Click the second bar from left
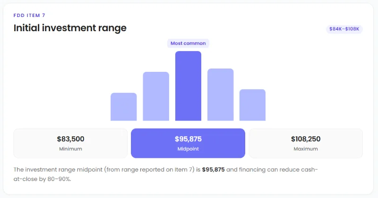Image resolution: width=378 pixels, height=198 pixels. 156,96
